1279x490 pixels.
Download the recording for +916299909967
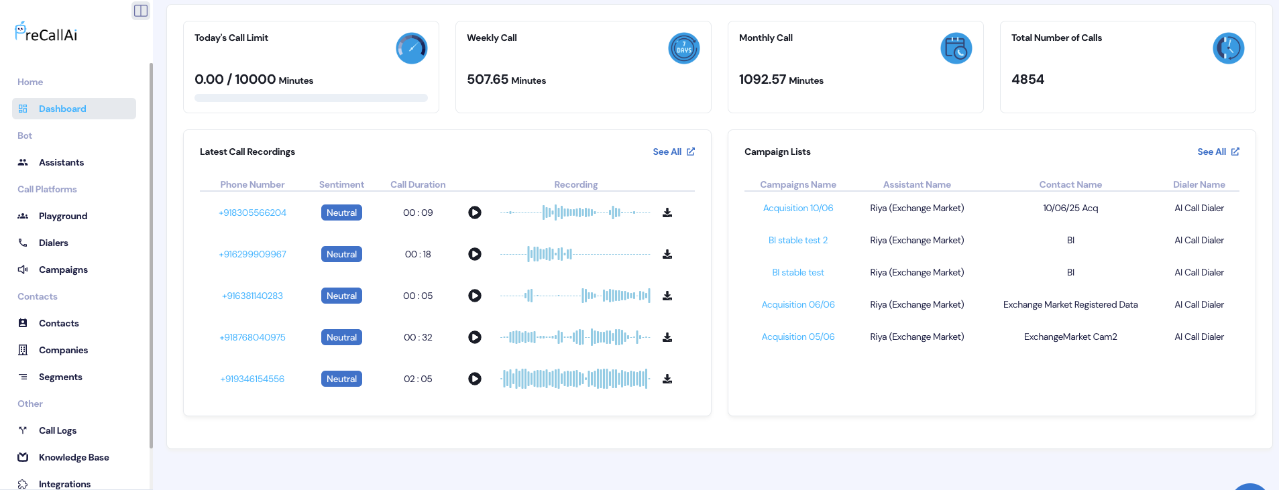[667, 254]
